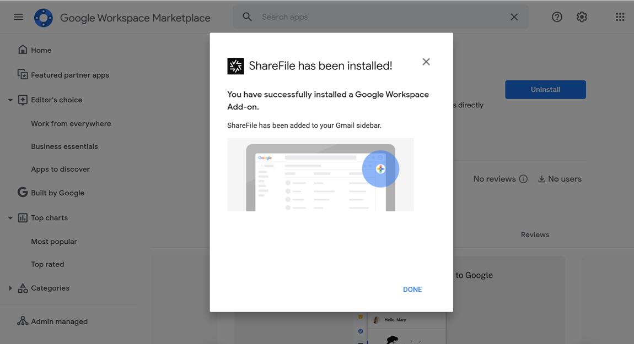Open the Help question mark icon

tap(557, 17)
